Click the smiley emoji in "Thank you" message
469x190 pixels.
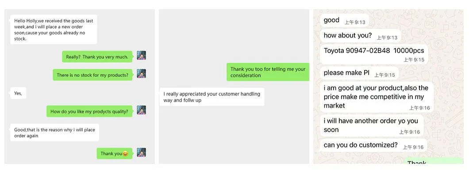[125, 154]
